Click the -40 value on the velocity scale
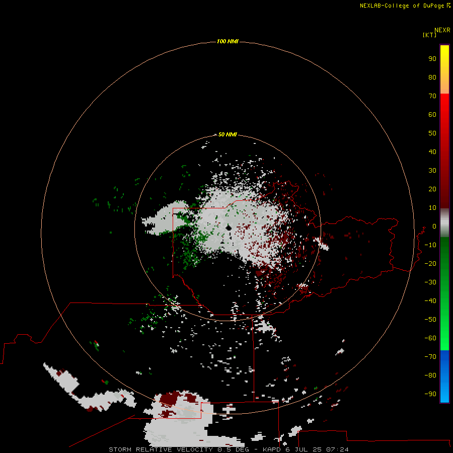This screenshot has width=453, height=453. (x=430, y=301)
